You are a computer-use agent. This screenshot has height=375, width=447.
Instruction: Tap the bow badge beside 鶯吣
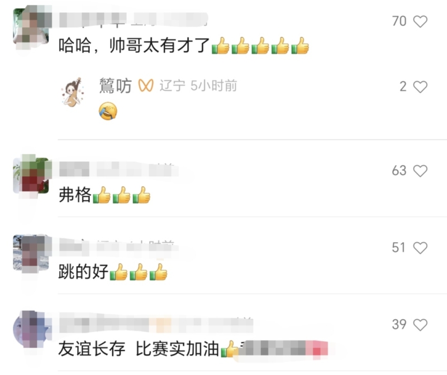tap(146, 86)
